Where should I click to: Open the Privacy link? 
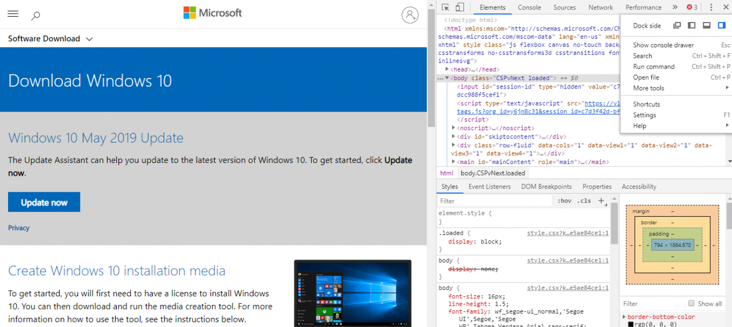pyautogui.click(x=19, y=228)
